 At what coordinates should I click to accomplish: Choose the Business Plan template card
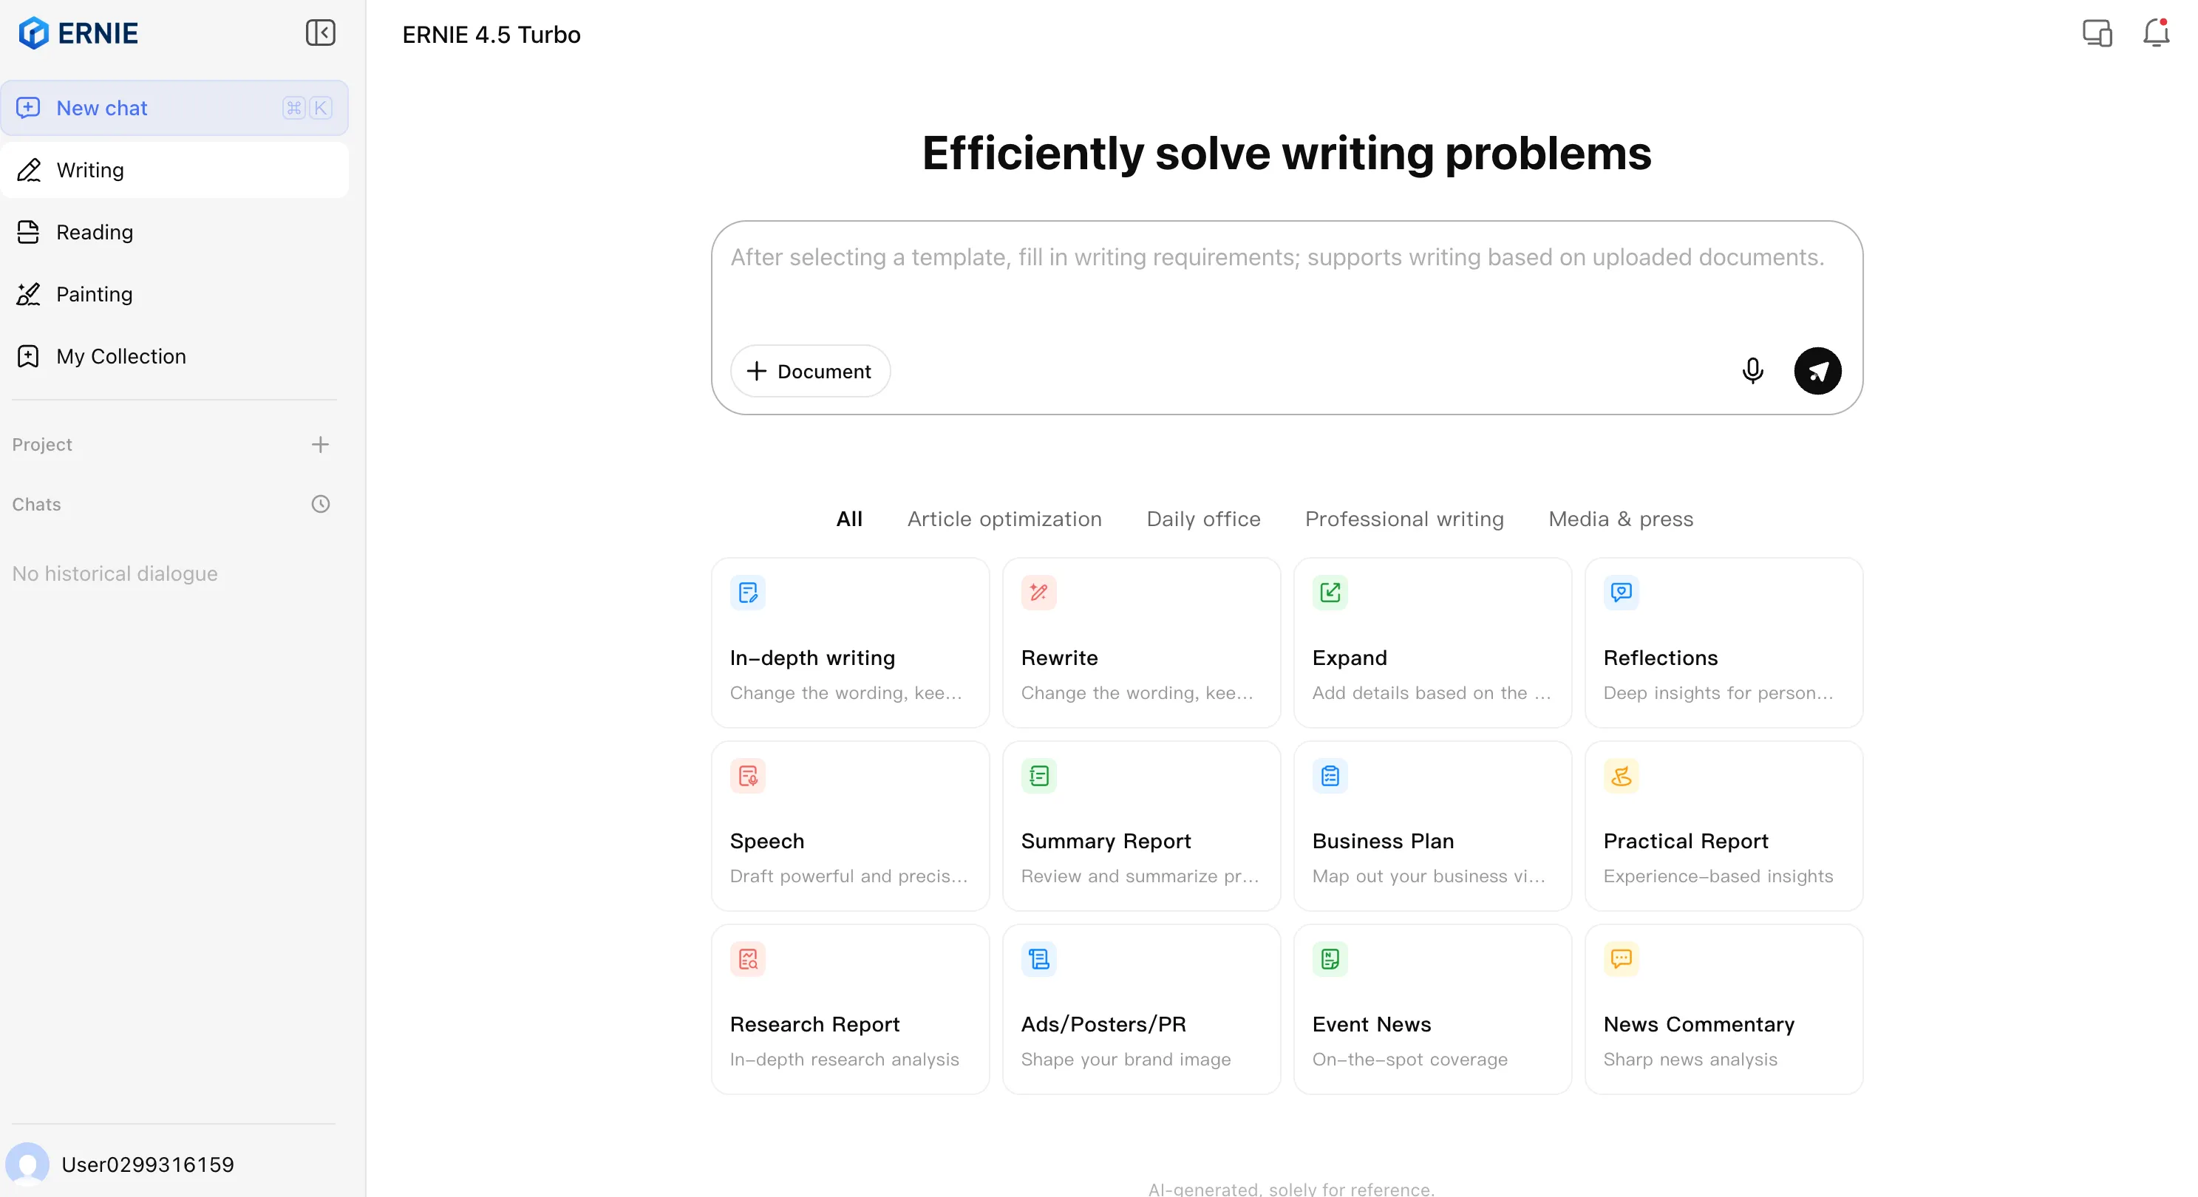tap(1432, 826)
